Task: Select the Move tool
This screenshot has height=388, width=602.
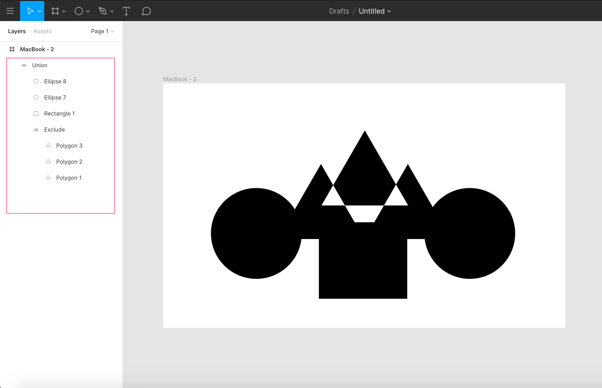Action: (x=30, y=11)
